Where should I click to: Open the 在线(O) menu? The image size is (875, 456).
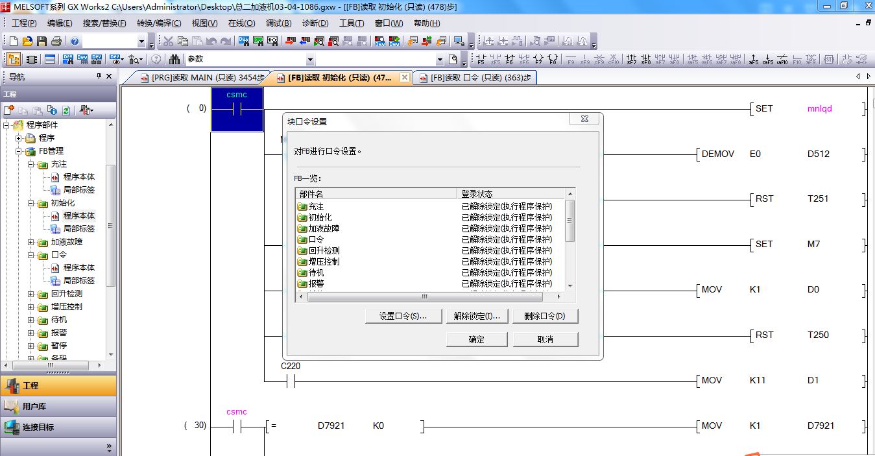[241, 23]
